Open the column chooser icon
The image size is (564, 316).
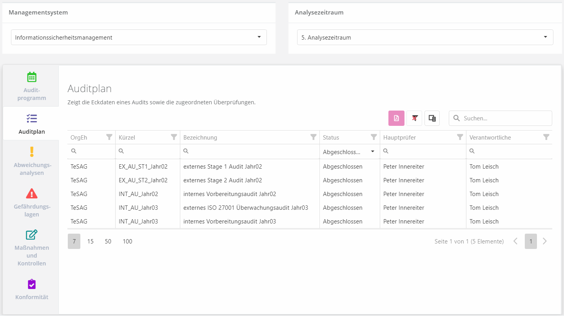point(432,118)
